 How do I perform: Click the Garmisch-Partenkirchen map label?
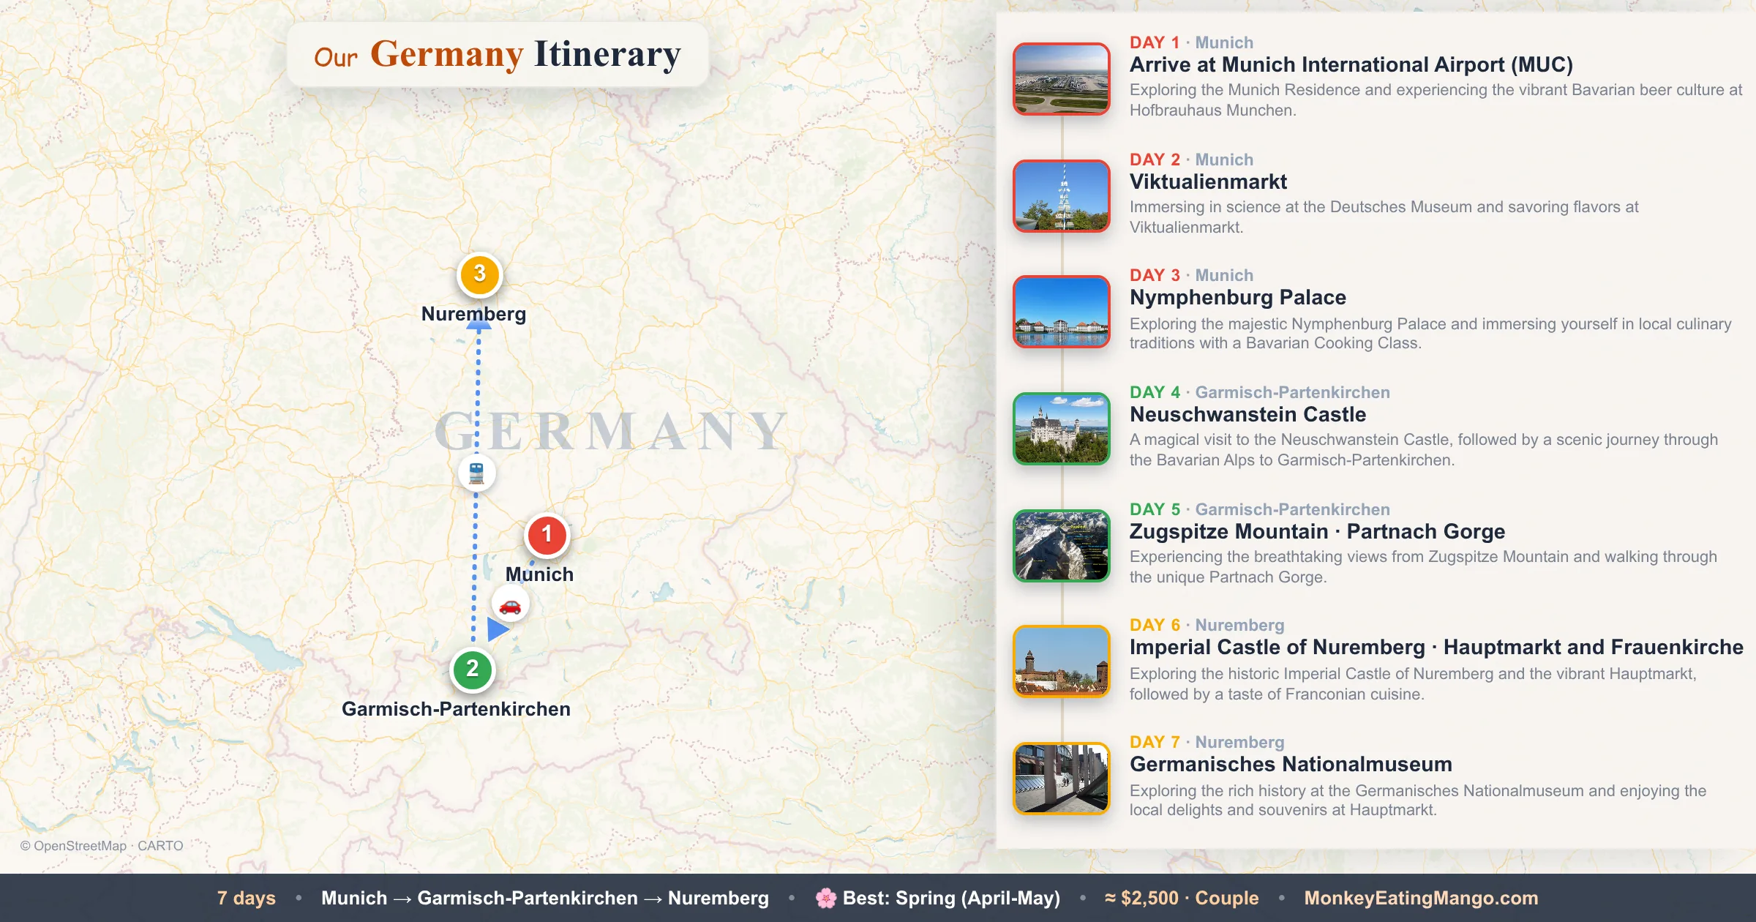(456, 709)
